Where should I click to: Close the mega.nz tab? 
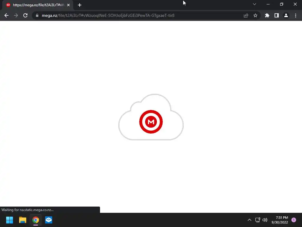(x=68, y=5)
